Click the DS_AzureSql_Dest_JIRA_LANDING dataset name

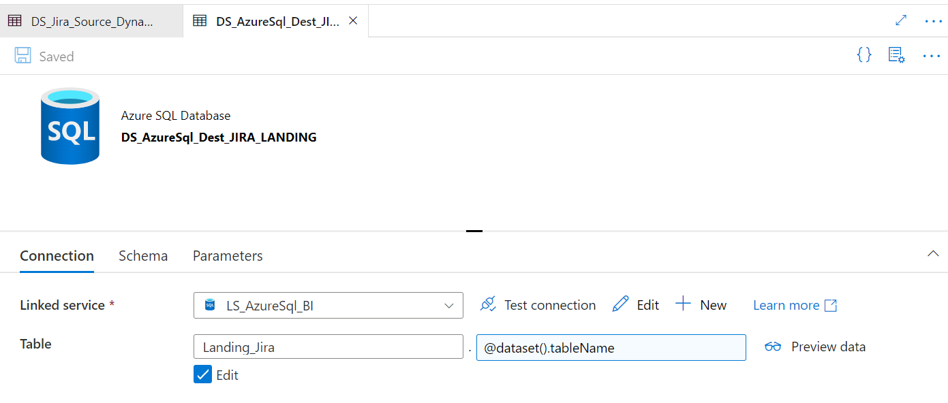pyautogui.click(x=219, y=137)
